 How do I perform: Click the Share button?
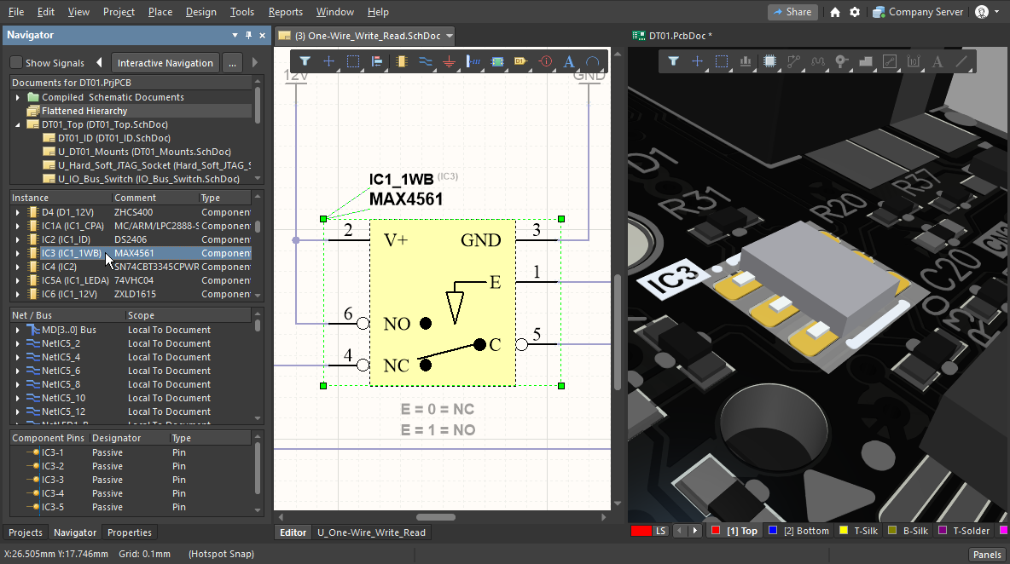(792, 12)
